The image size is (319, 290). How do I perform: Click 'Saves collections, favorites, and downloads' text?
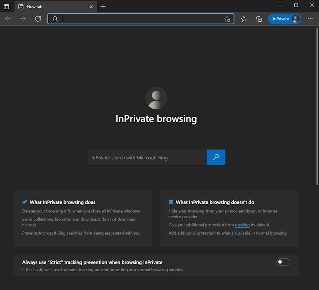(x=79, y=222)
